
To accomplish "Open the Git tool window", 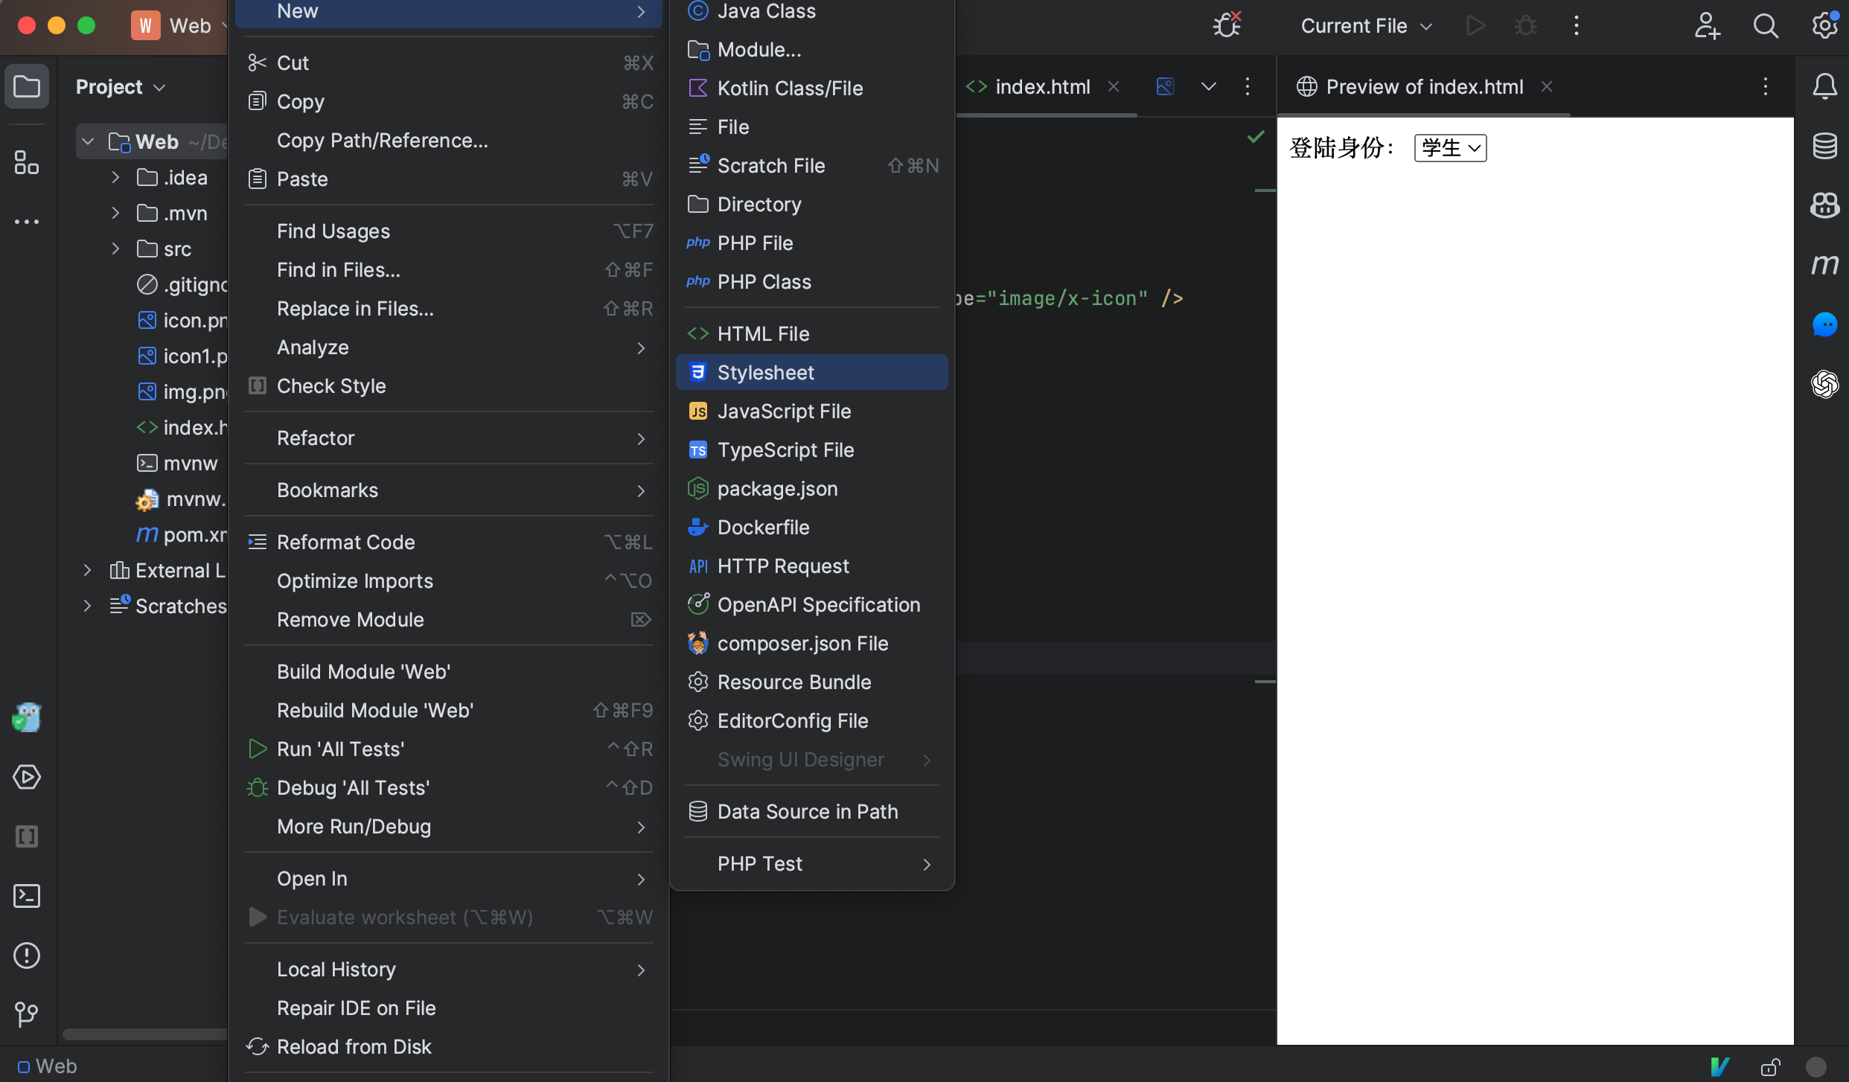I will 27,1014.
